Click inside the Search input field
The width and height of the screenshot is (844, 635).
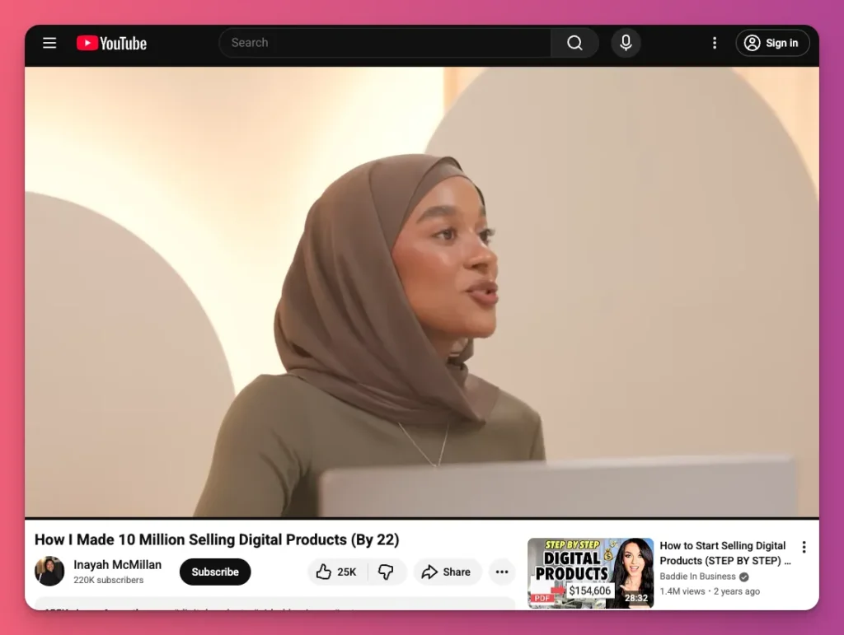[371, 42]
